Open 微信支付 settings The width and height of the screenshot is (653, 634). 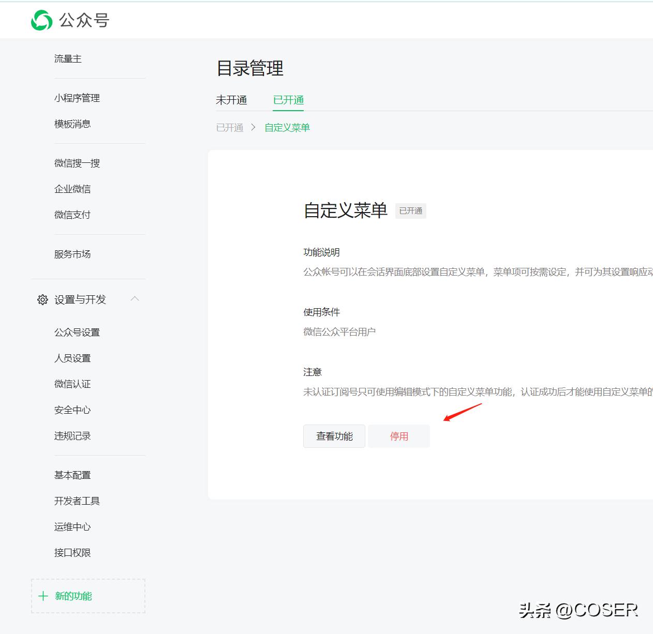72,215
